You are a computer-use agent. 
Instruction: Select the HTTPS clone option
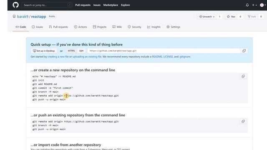pos(71,51)
